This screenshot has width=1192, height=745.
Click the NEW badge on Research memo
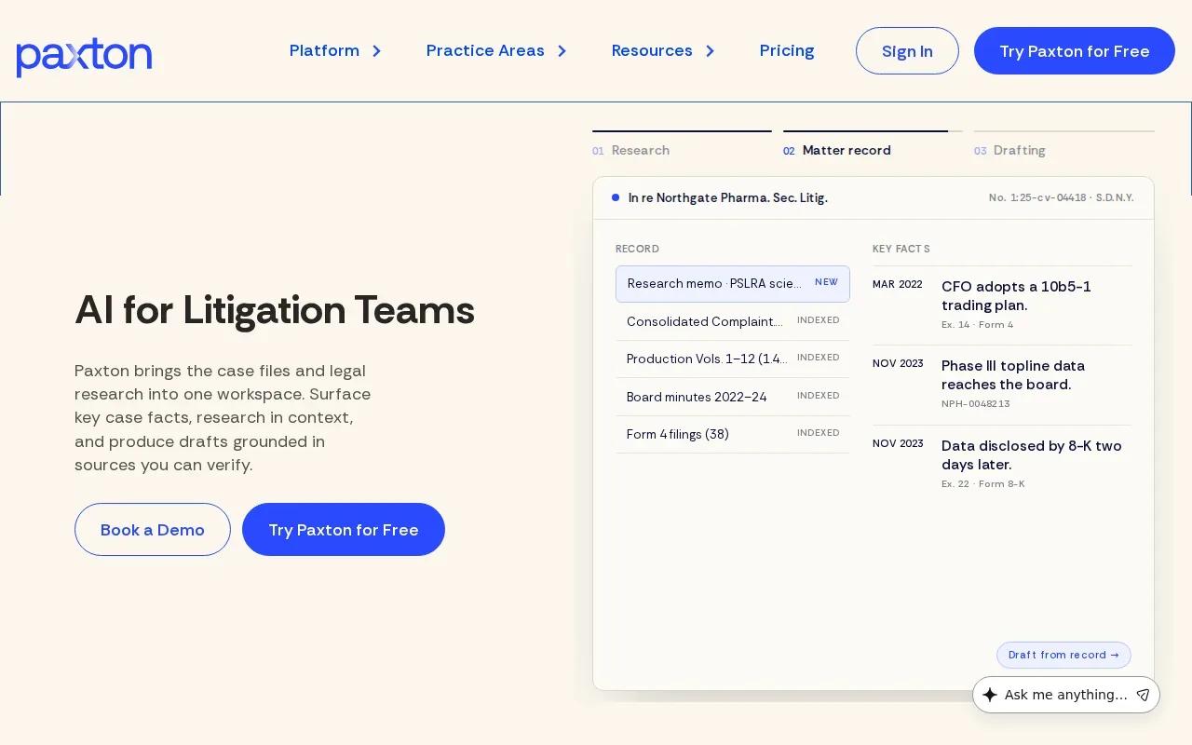point(827,282)
